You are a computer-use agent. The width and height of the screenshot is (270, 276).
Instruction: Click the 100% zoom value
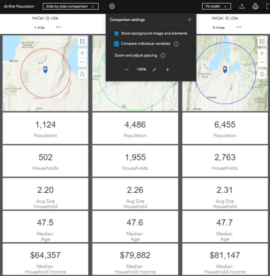coord(142,69)
